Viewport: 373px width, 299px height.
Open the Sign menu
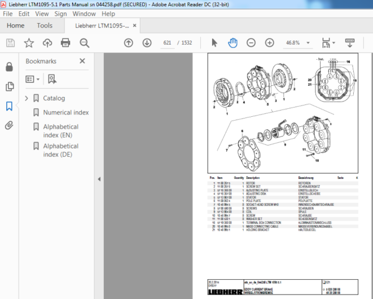(60, 14)
